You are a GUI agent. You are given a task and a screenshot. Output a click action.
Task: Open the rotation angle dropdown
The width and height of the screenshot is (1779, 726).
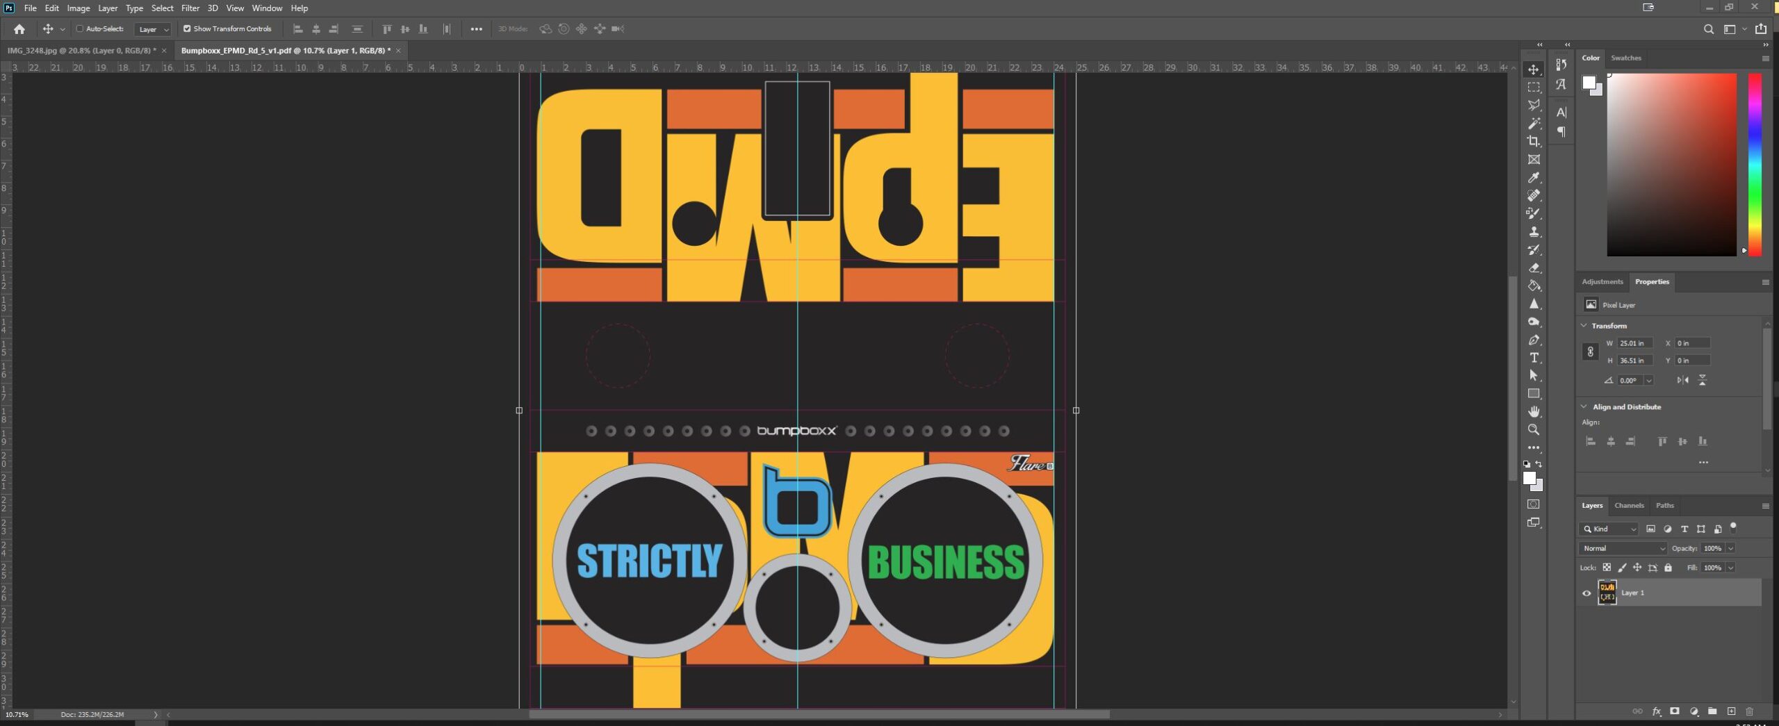1648,380
